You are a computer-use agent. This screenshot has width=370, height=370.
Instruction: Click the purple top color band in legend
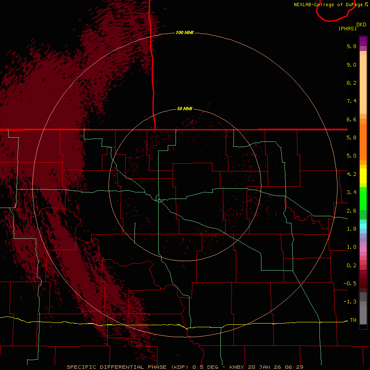tap(363, 41)
